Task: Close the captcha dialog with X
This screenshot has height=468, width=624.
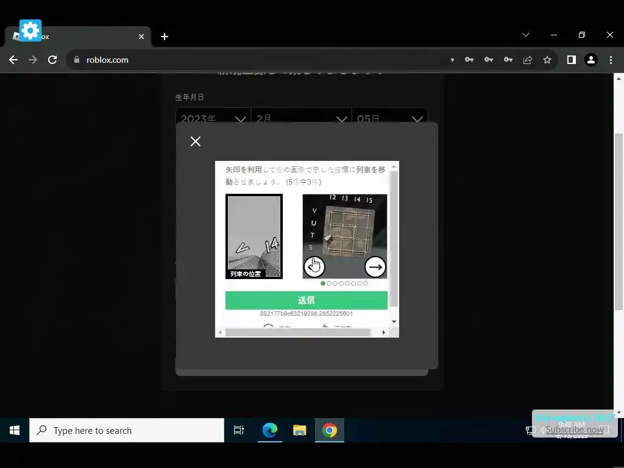Action: coord(196,141)
